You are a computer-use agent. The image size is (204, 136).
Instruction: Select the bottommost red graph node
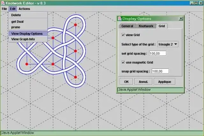(76, 77)
